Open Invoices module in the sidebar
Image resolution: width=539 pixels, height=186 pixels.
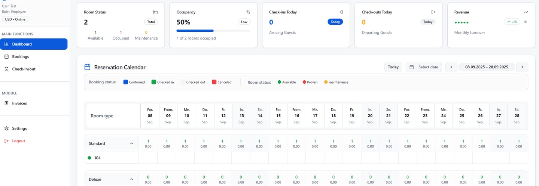[19, 103]
